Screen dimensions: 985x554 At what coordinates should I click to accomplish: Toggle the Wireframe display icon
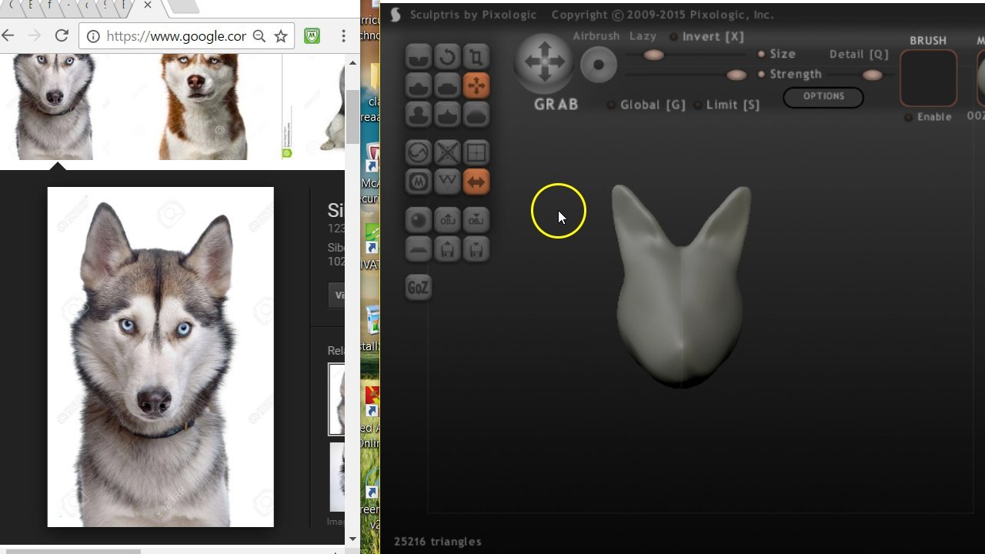pos(476,152)
